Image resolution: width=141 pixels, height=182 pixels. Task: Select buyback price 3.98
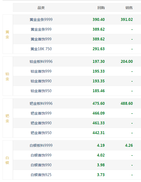[101, 165]
